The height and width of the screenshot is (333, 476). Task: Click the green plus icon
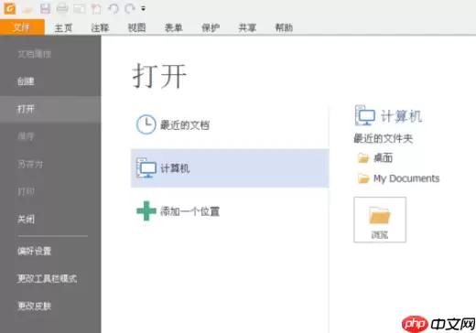(146, 211)
